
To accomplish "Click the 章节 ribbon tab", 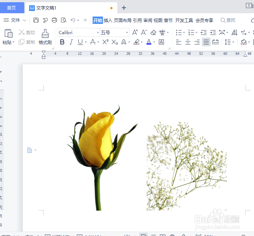I will click(168, 20).
